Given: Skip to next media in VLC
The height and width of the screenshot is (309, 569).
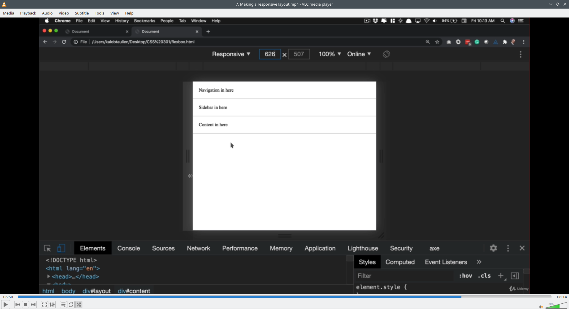Looking at the screenshot, I should click(x=33, y=305).
